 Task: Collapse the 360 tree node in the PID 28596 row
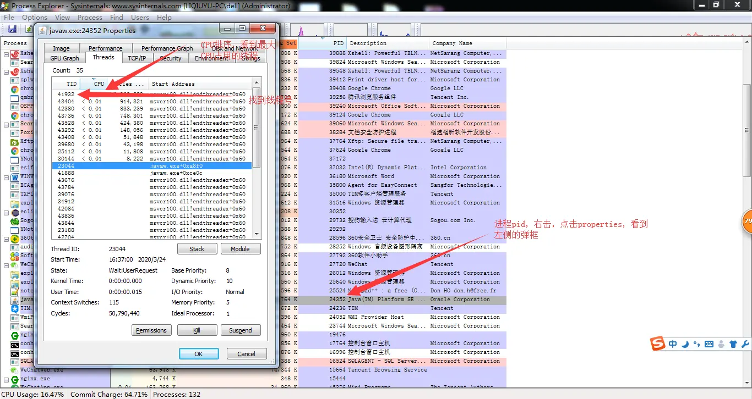(6, 238)
